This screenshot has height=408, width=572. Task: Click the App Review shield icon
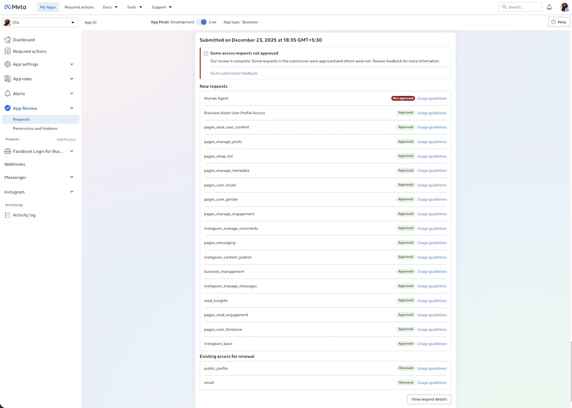[x=8, y=108]
